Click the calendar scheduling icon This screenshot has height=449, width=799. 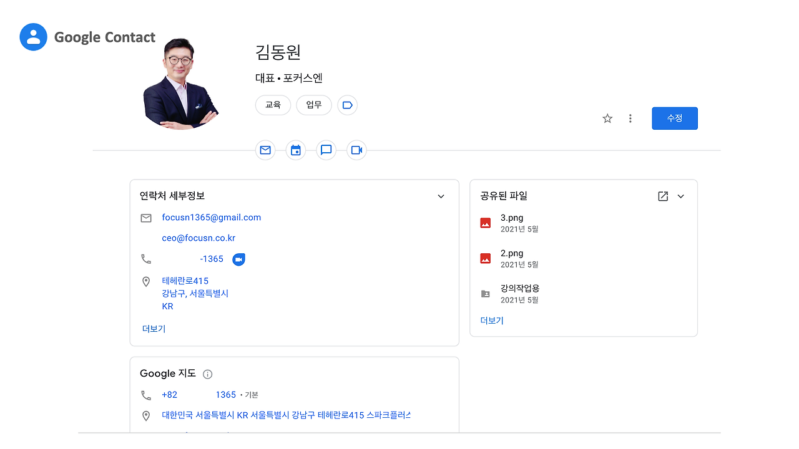click(x=295, y=150)
